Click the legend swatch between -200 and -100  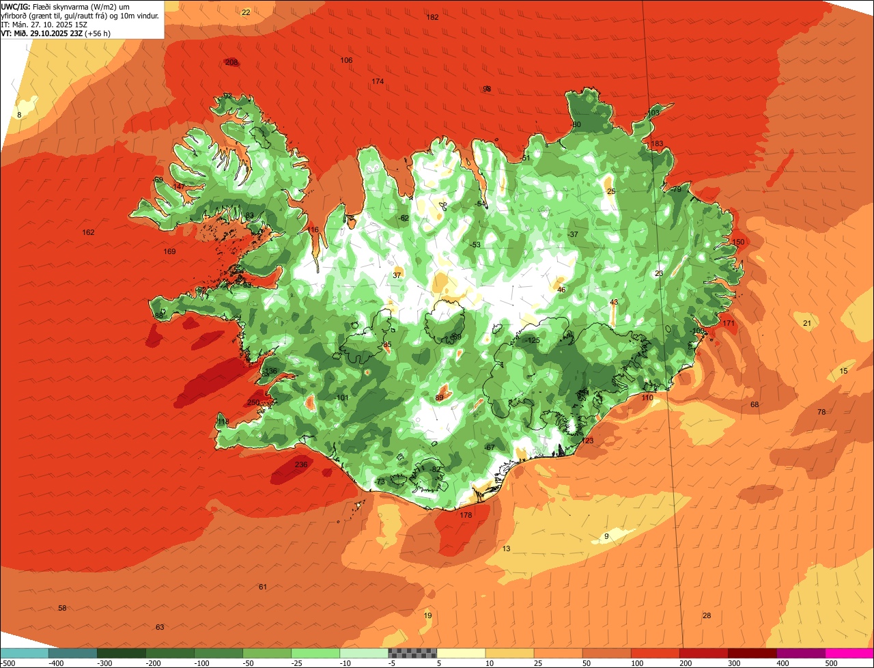pos(170,653)
